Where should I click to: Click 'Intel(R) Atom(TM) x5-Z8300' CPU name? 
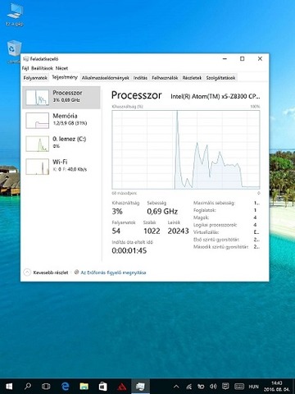coord(216,96)
